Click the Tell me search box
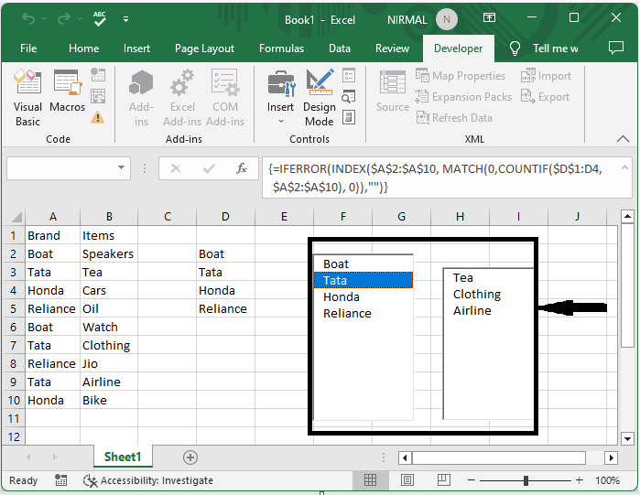This screenshot has height=495, width=640. click(555, 48)
